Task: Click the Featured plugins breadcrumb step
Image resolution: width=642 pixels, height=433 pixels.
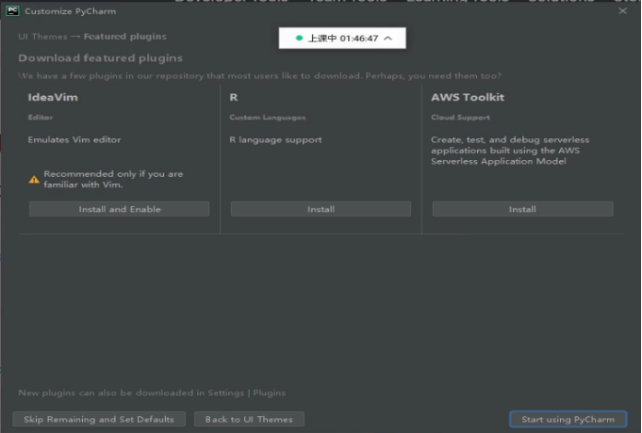Action: tap(124, 37)
